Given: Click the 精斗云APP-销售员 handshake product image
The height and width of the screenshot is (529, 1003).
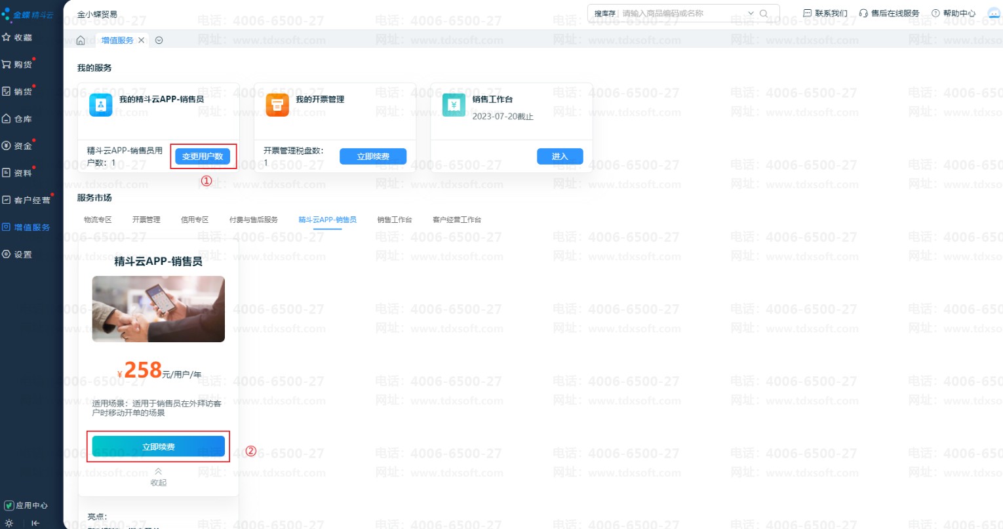Looking at the screenshot, I should (158, 309).
